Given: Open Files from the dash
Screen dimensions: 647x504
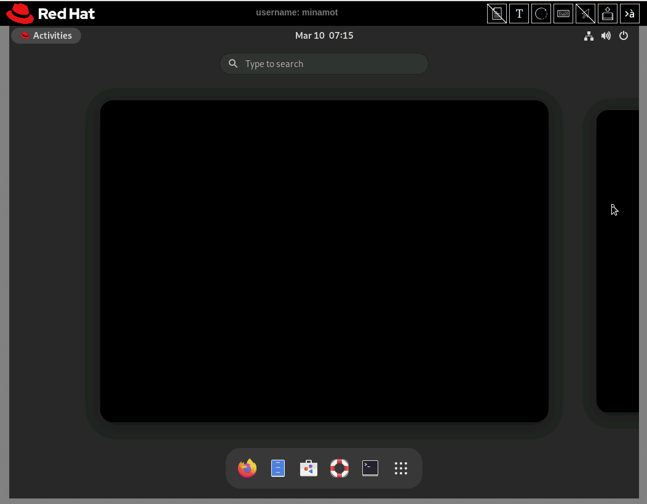Looking at the screenshot, I should click(278, 468).
